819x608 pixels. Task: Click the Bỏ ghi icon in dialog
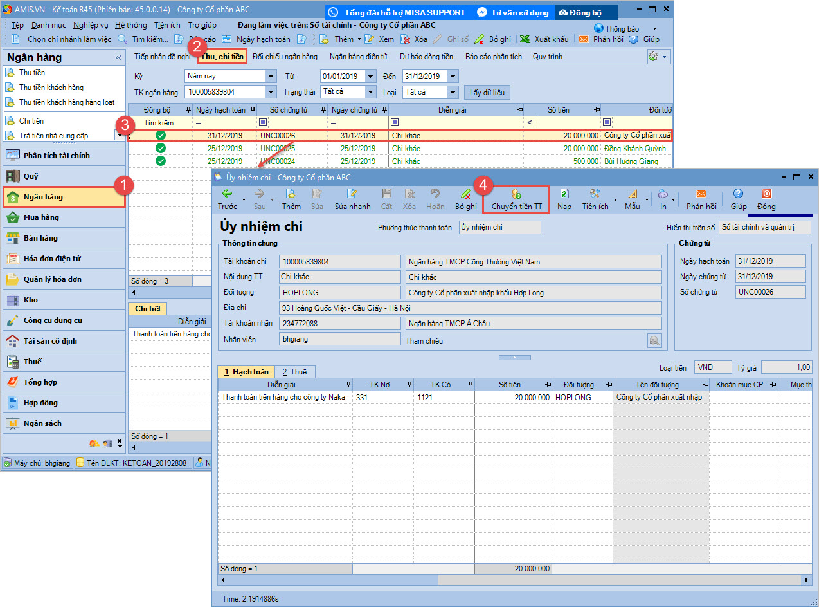(465, 194)
